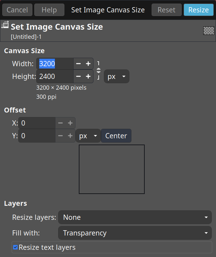The image size is (216, 257).
Task: Increase Offset X with plus button
Action: pos(70,123)
